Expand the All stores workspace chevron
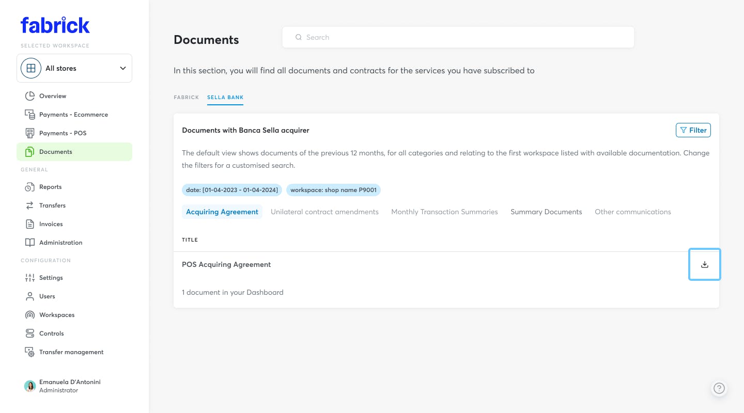 [x=123, y=68]
